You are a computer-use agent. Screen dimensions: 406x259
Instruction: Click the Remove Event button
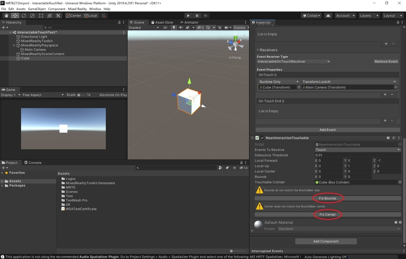(386, 62)
